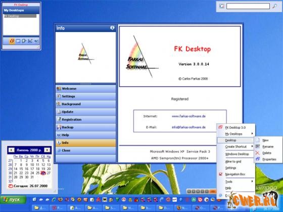Image resolution: width=283 pixels, height=212 pixels.
Task: Click the blue rectangle icon in navigation box toolbar
Action: click(x=18, y=41)
